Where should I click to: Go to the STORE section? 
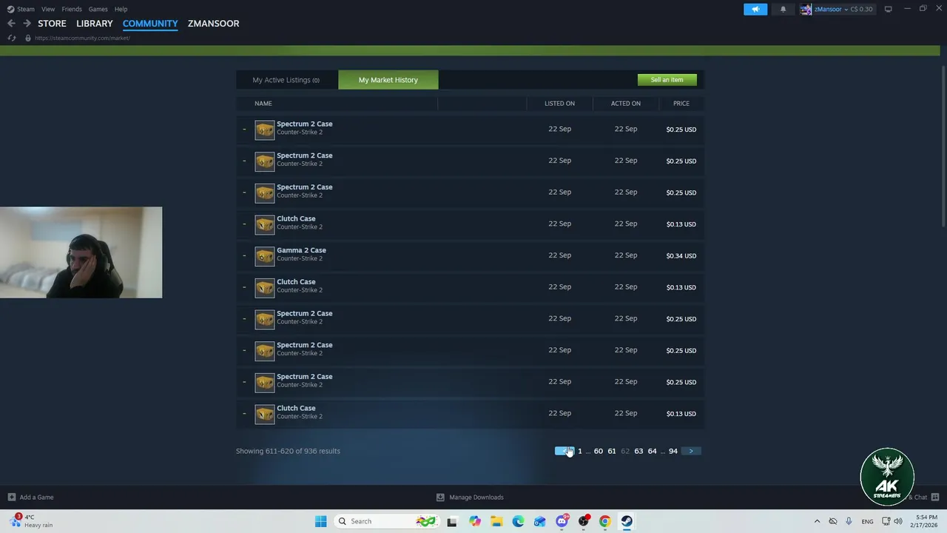[52, 24]
